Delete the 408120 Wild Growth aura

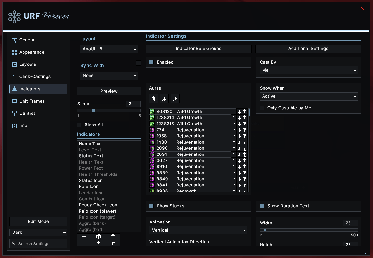coord(245,112)
